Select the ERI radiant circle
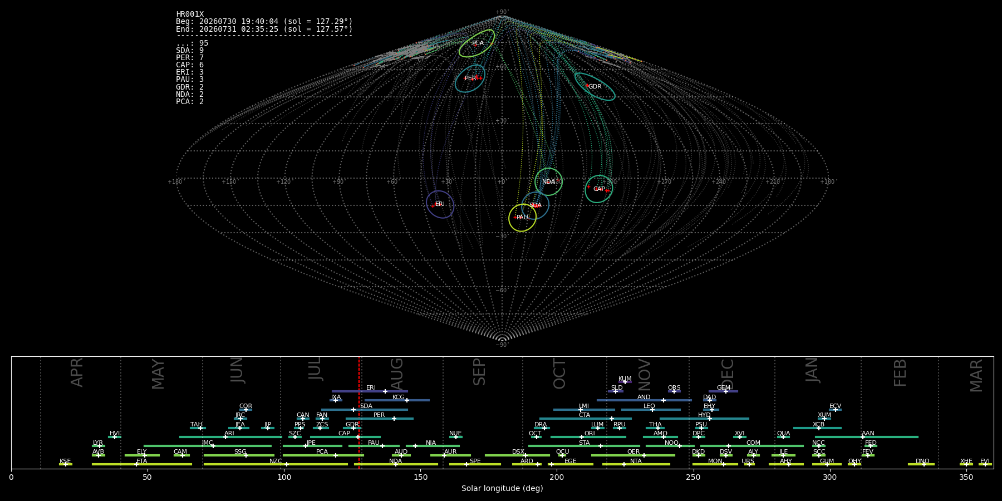1002x501 pixels. pyautogui.click(x=440, y=204)
